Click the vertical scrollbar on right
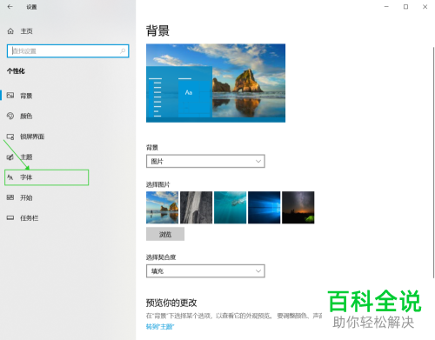The height and width of the screenshot is (340, 435). click(433, 163)
